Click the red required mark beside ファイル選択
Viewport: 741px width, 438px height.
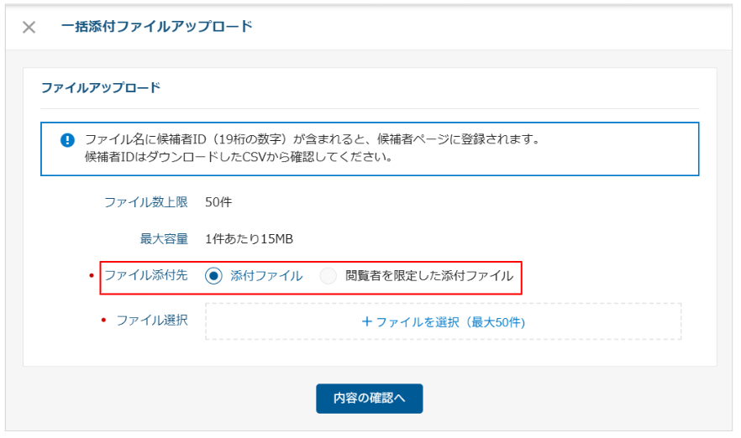[104, 321]
